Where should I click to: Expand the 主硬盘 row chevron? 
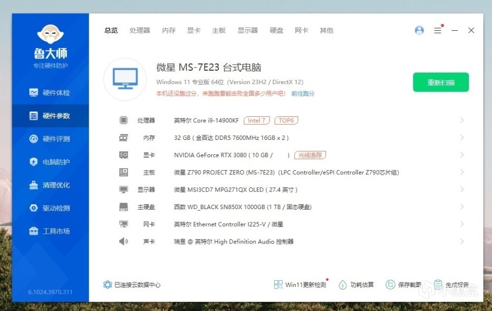point(462,207)
